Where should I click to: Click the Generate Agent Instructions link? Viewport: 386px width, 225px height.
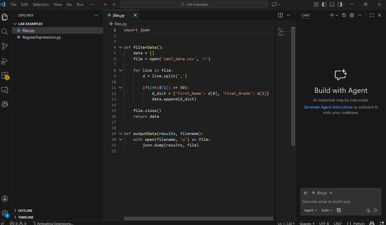[x=328, y=107]
